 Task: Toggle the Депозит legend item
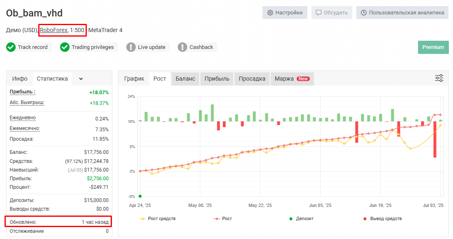[301, 219]
